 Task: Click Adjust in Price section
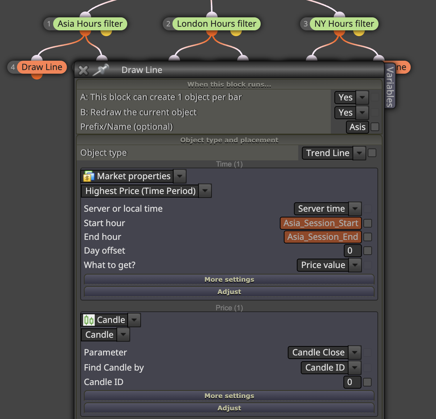pos(229,408)
